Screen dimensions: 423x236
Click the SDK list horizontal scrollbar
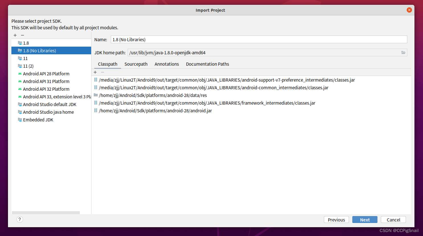(x=46, y=213)
